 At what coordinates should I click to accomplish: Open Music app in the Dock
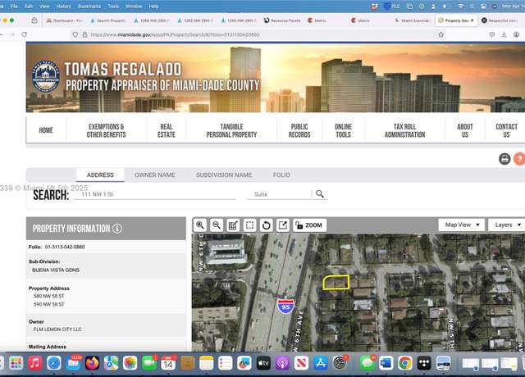[x=34, y=363]
